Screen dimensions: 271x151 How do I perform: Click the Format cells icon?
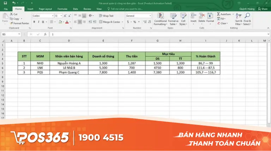[210, 15]
